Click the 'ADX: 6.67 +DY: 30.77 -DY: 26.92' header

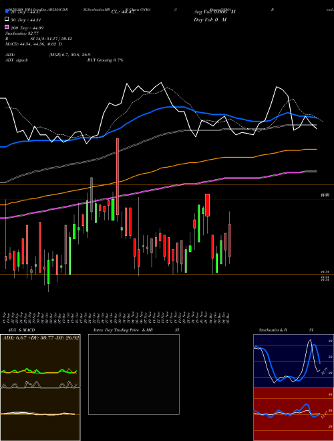[x=41, y=338]
